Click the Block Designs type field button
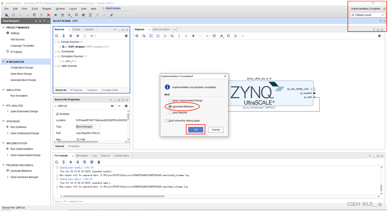Image resolution: width=388 pixels, height=211 pixels. pos(84,127)
